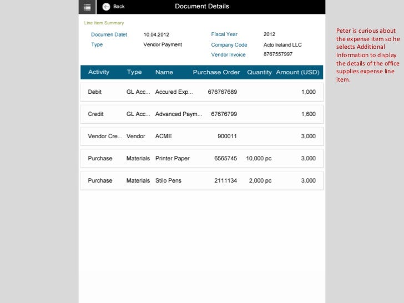Click the 10,000 pc quantity cell
This screenshot has width=404, height=303.
259,159
